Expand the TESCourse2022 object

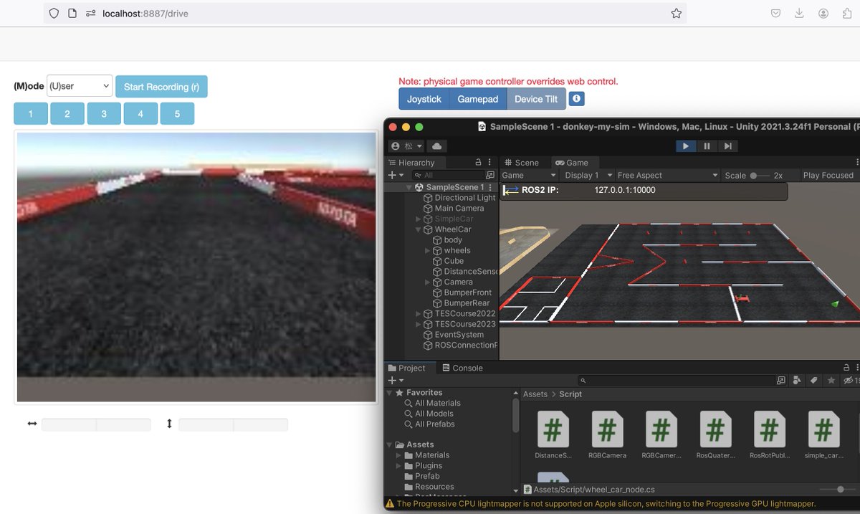click(x=419, y=313)
